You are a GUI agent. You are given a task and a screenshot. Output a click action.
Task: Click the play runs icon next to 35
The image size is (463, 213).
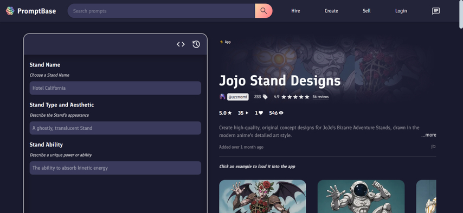[247, 113]
